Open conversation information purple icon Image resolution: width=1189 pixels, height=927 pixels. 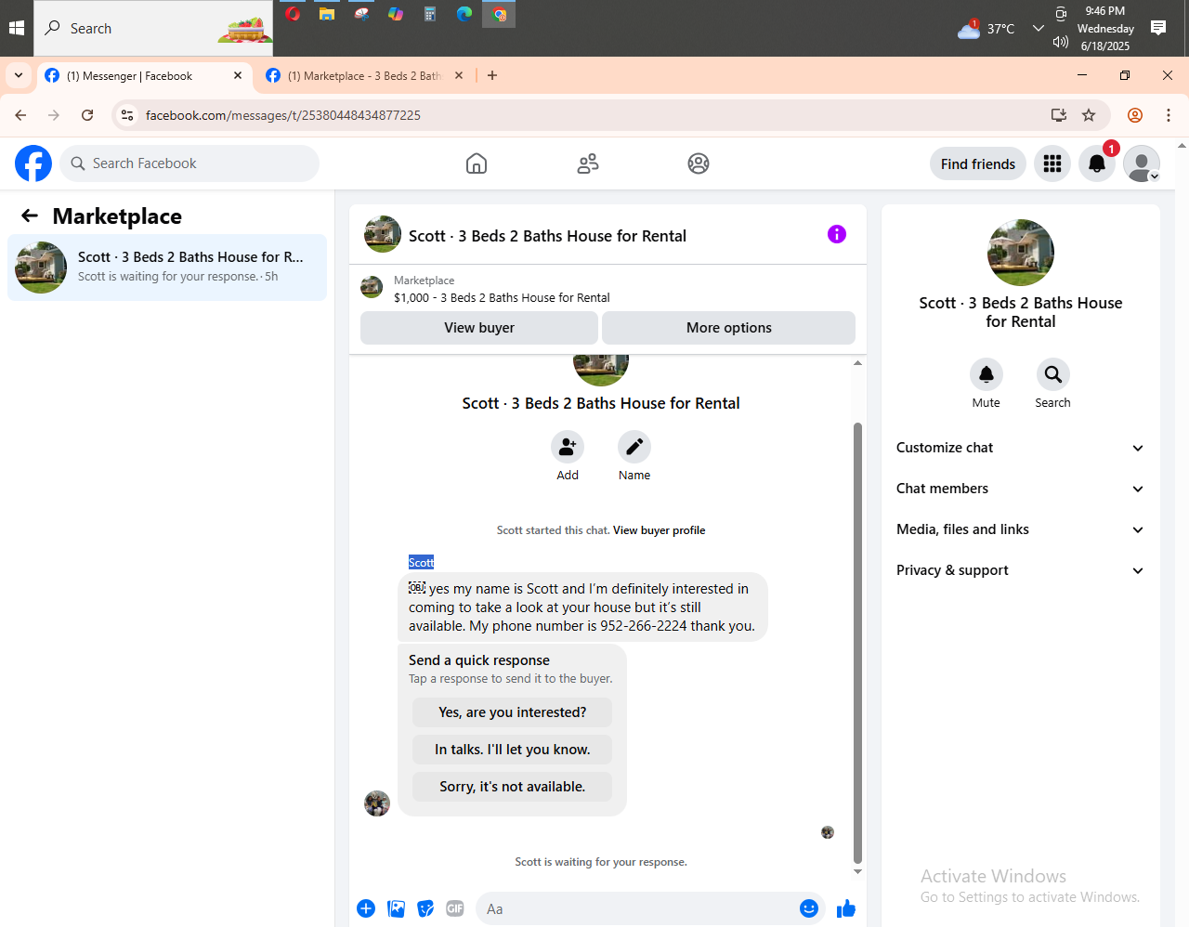click(x=837, y=234)
